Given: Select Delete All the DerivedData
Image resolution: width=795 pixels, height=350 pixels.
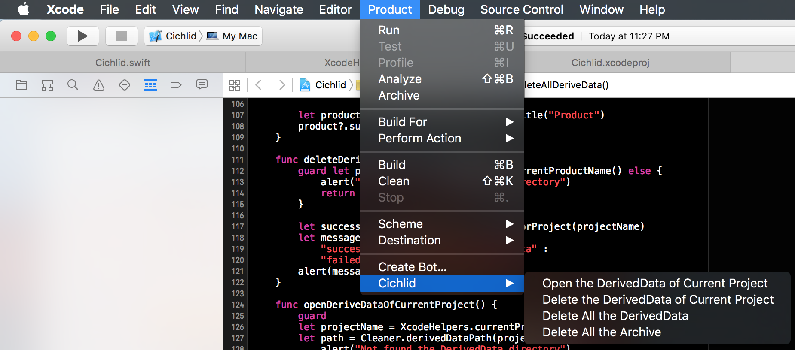Looking at the screenshot, I should [657, 316].
